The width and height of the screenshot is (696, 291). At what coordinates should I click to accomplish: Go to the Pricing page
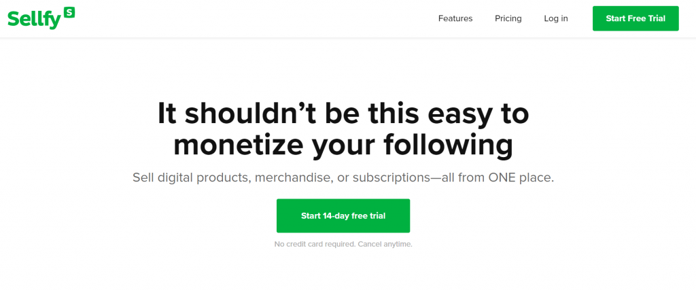tap(508, 18)
